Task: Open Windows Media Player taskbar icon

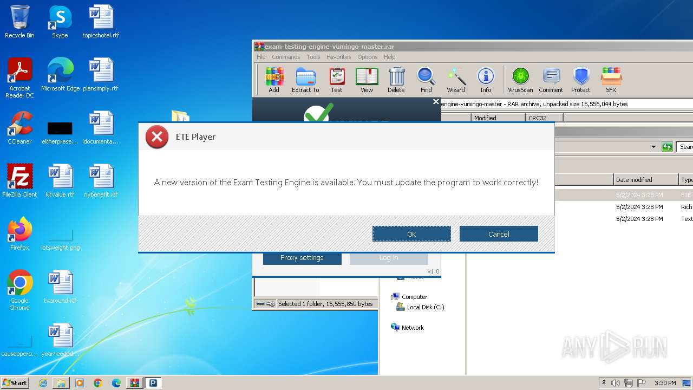Action: 80,383
